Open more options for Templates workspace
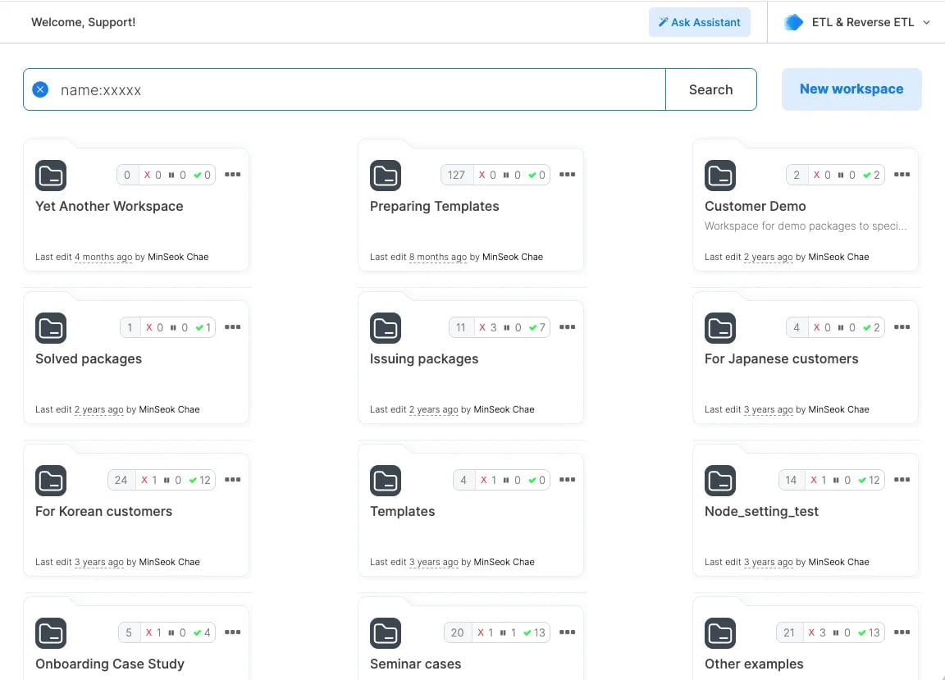The height and width of the screenshot is (680, 945). pos(567,479)
